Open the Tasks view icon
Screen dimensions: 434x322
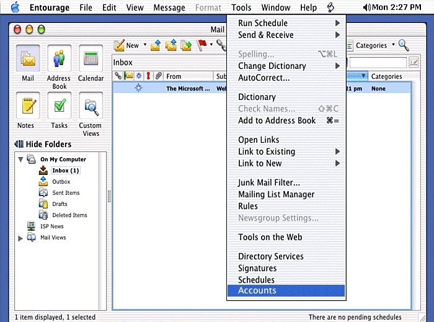[59, 105]
